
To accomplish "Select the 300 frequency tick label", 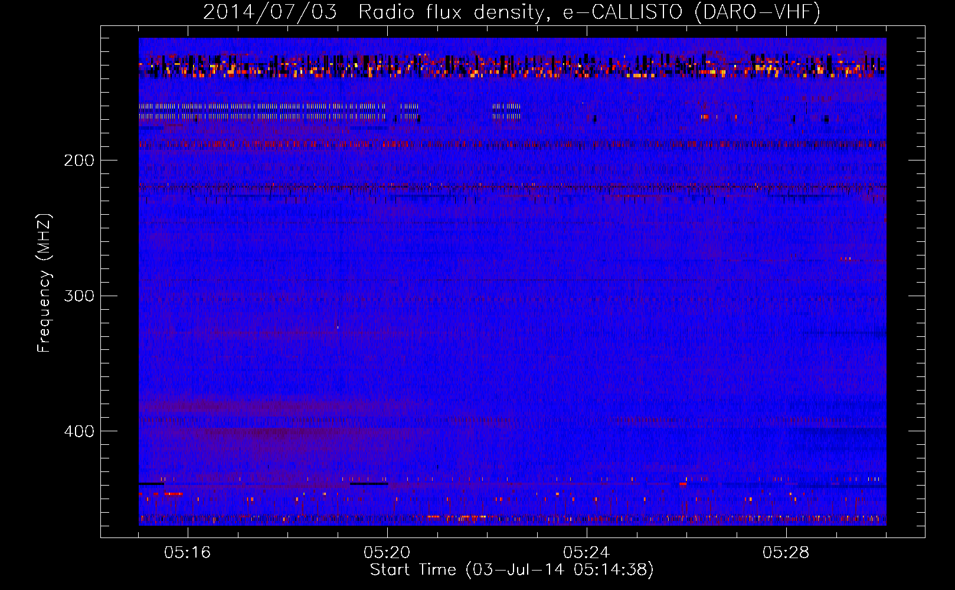I will click(79, 296).
